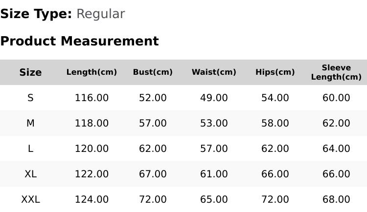Image resolution: width=367 pixels, height=212 pixels.
Task: Click the Sleeve Length(cm) column header
Action: [x=336, y=72]
